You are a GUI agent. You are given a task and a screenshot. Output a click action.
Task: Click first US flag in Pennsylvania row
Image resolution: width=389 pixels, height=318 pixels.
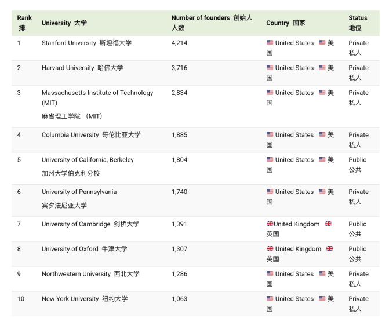[x=270, y=191]
